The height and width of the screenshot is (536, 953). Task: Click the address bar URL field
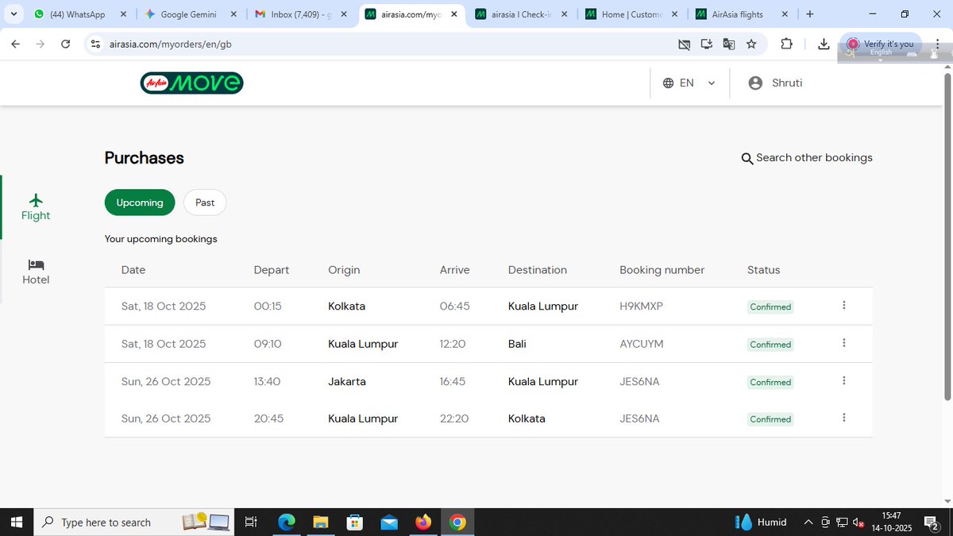[x=381, y=44]
